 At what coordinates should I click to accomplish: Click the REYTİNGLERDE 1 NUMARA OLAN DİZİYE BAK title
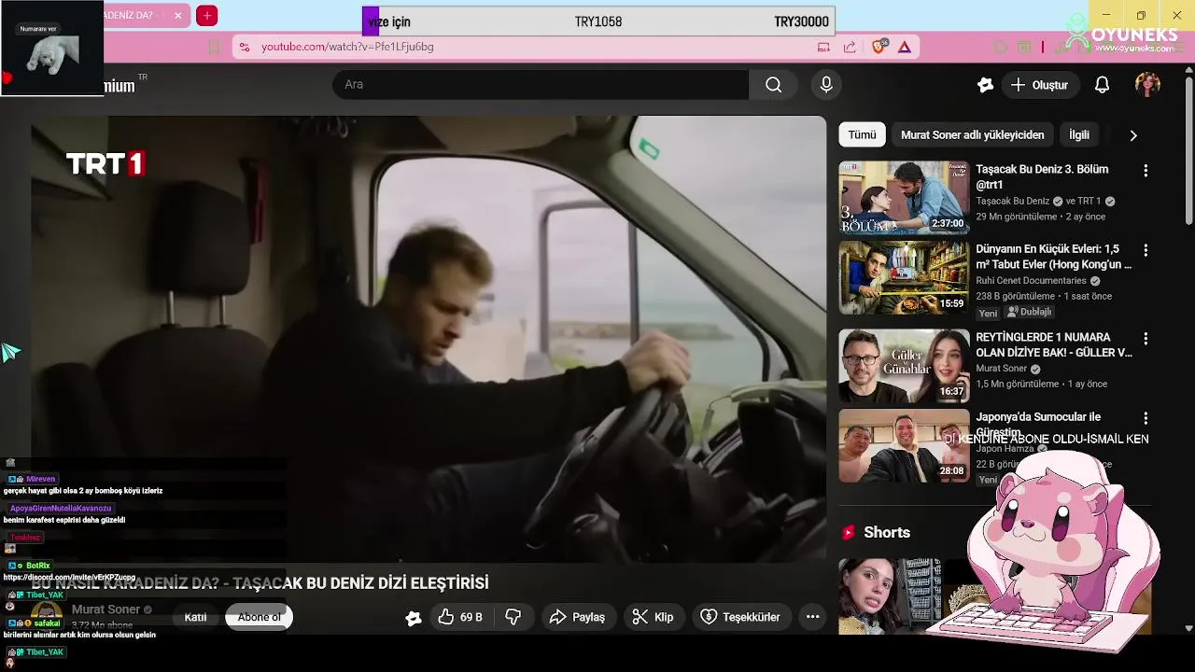[x=1054, y=345]
